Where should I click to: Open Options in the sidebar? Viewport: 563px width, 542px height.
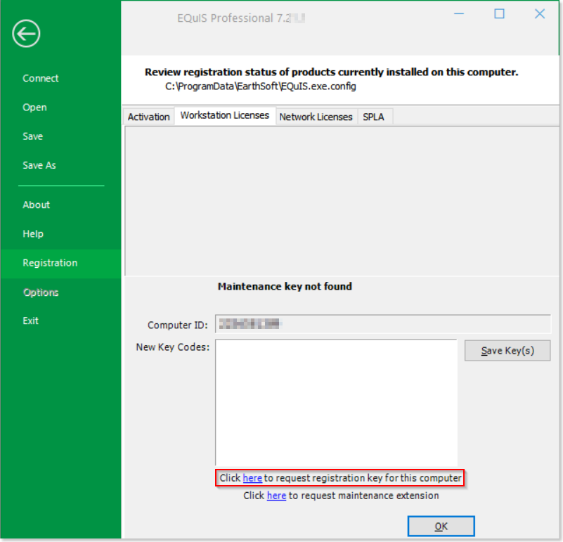(40, 292)
